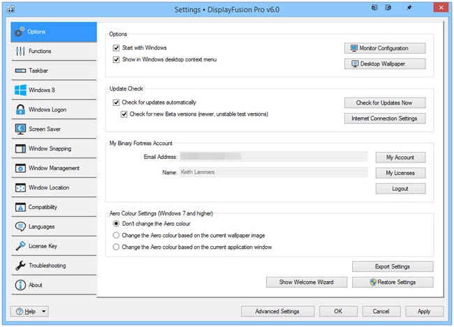Open the Languages tab
Screen dimensions: 454x327
coord(54,227)
